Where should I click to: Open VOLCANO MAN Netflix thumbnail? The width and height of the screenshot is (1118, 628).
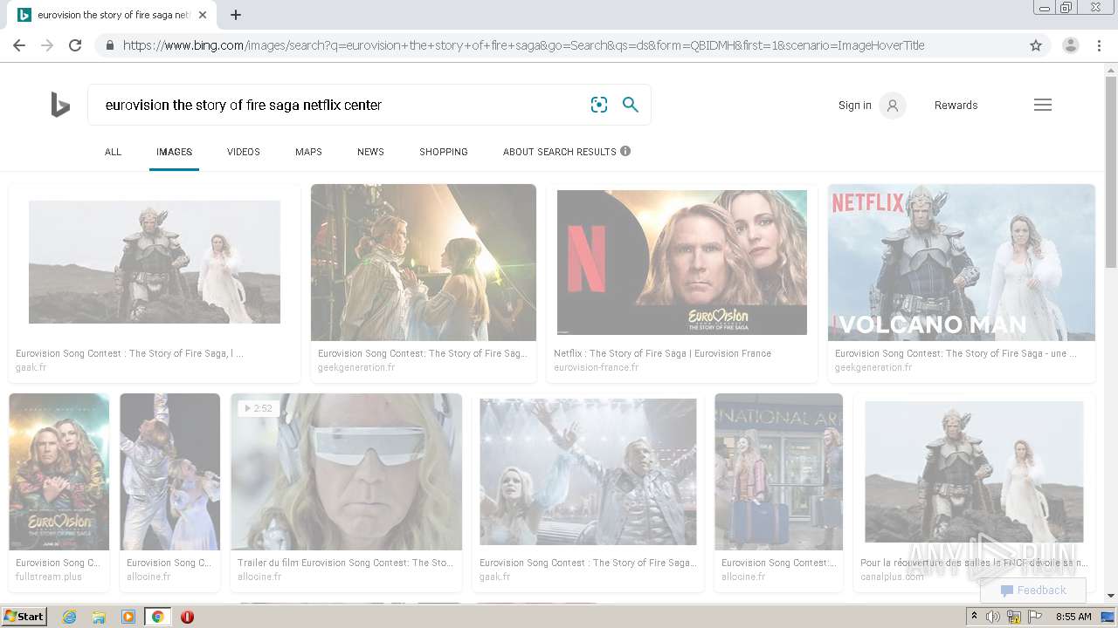point(962,262)
